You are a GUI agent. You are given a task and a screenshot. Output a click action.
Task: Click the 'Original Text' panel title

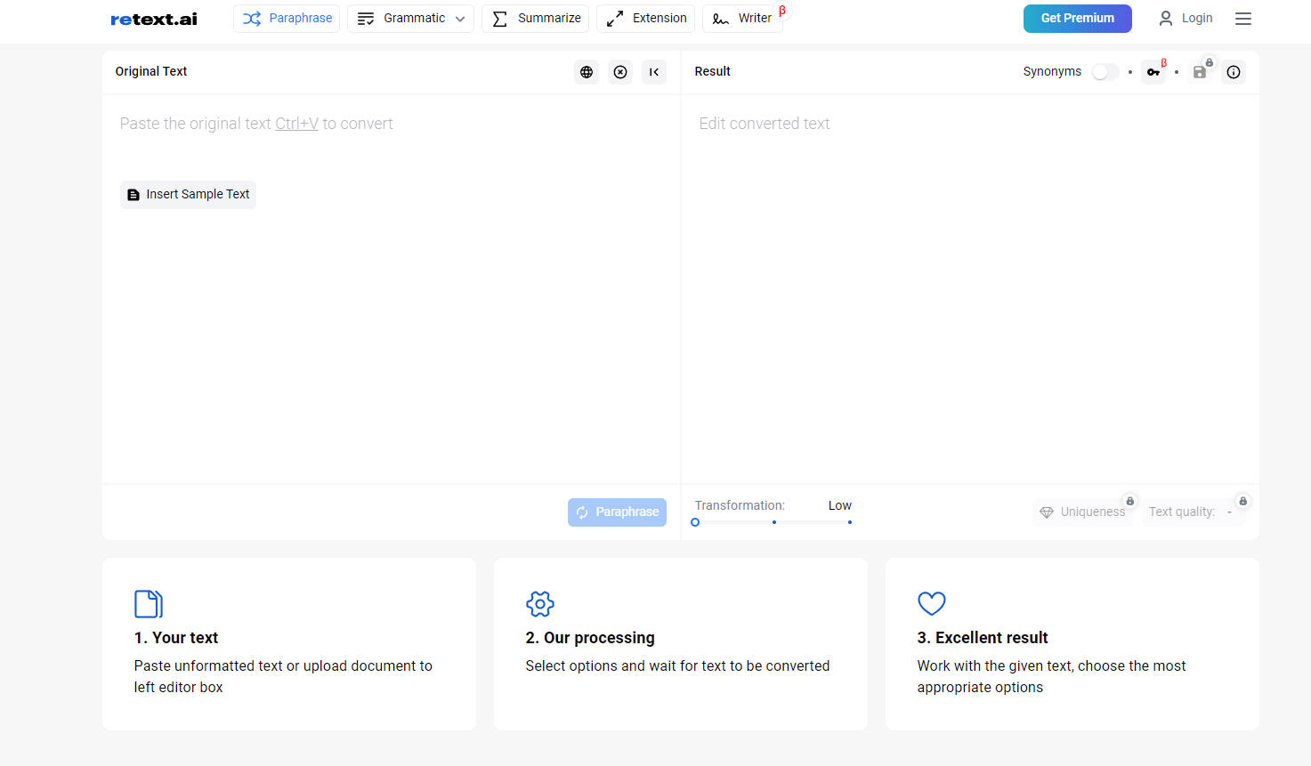(151, 71)
